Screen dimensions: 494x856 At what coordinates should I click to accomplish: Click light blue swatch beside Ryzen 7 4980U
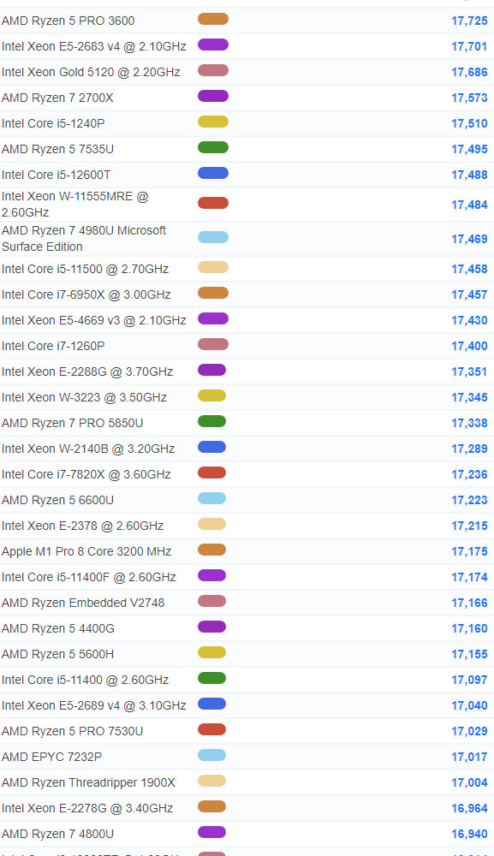click(x=213, y=237)
